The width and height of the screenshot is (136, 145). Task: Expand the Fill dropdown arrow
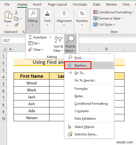click(39, 44)
